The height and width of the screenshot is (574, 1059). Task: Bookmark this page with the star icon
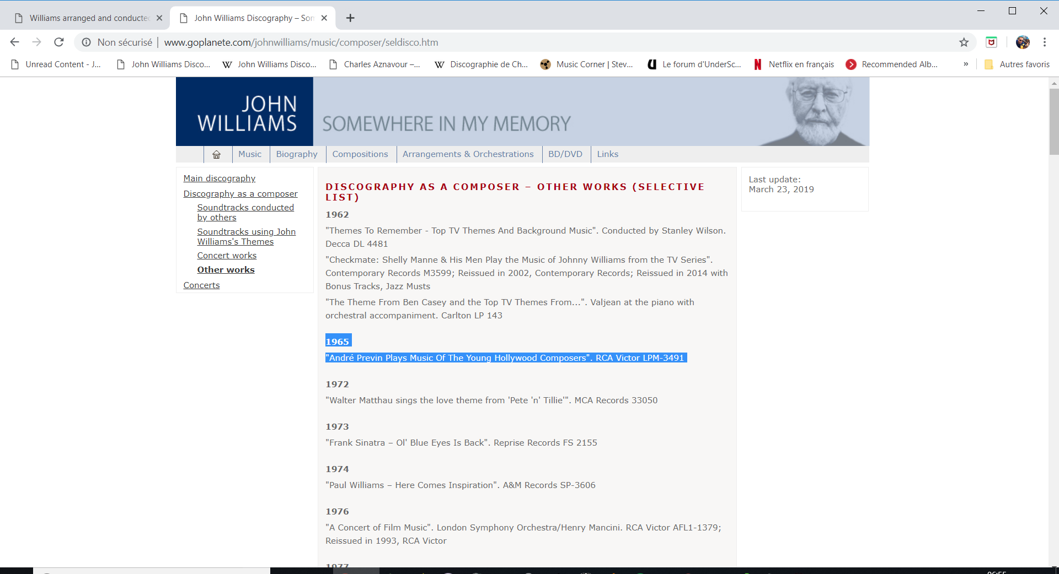(964, 42)
